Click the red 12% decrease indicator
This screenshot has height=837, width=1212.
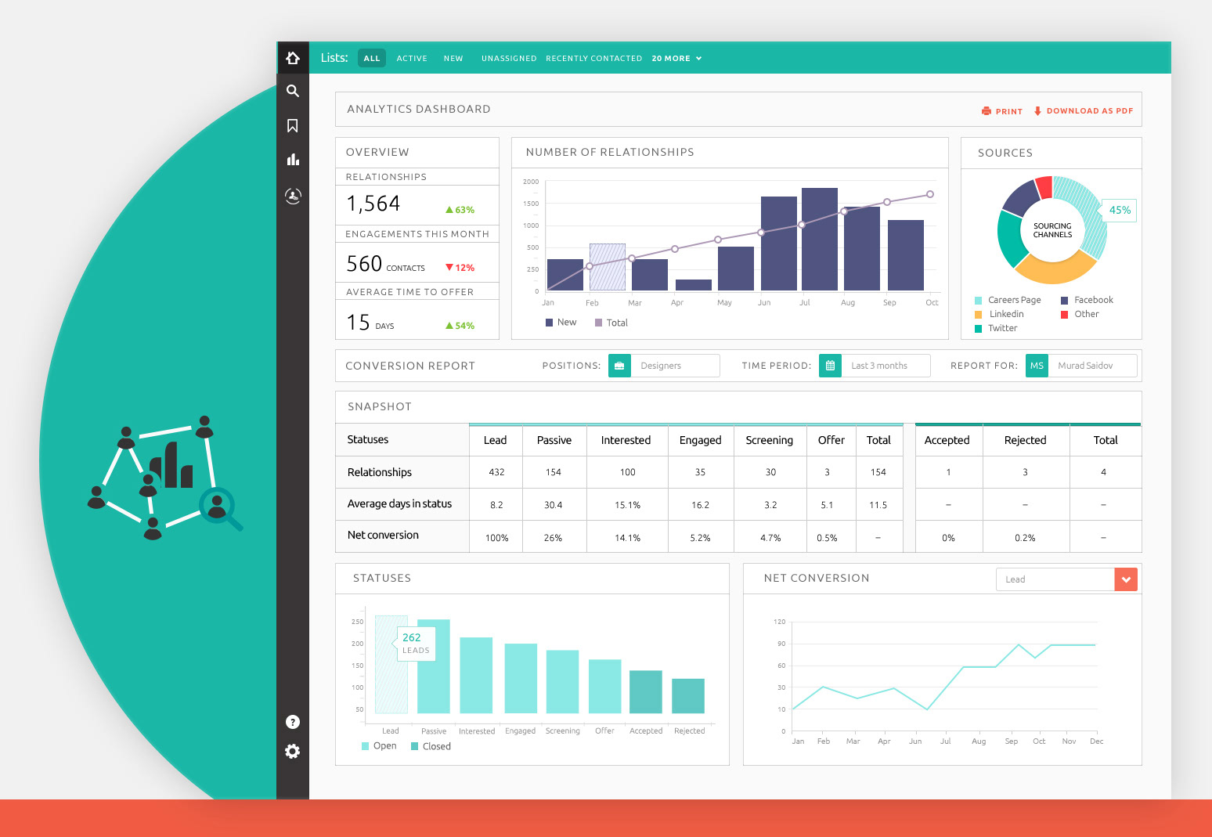point(460,268)
